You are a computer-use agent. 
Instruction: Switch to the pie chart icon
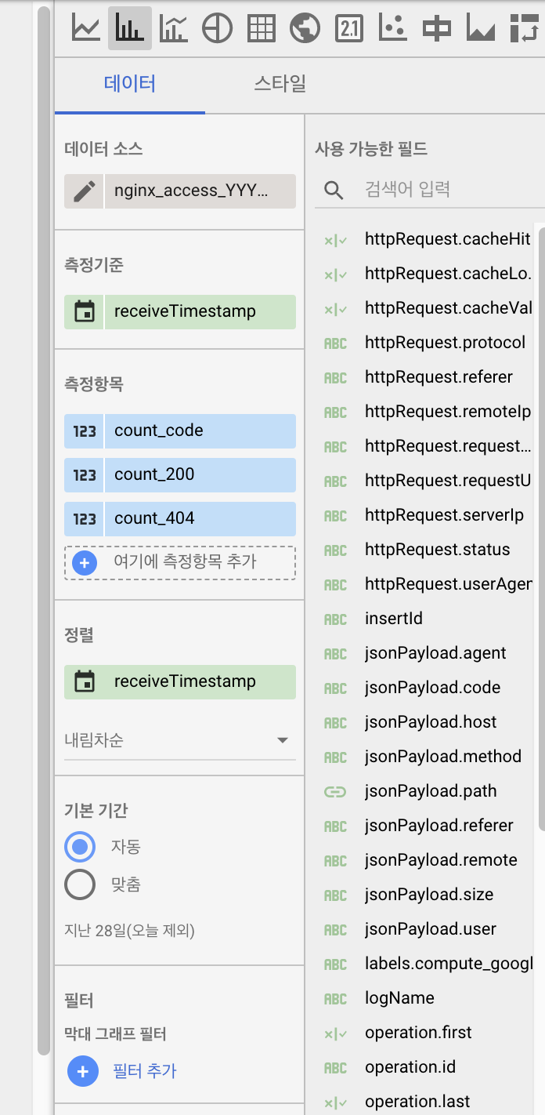[217, 28]
